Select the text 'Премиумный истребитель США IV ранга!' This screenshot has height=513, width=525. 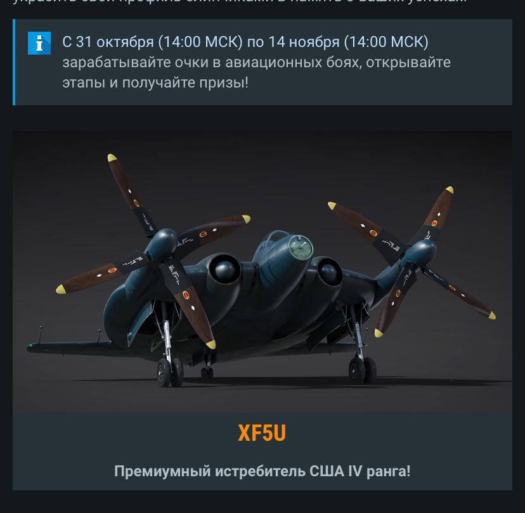click(262, 471)
